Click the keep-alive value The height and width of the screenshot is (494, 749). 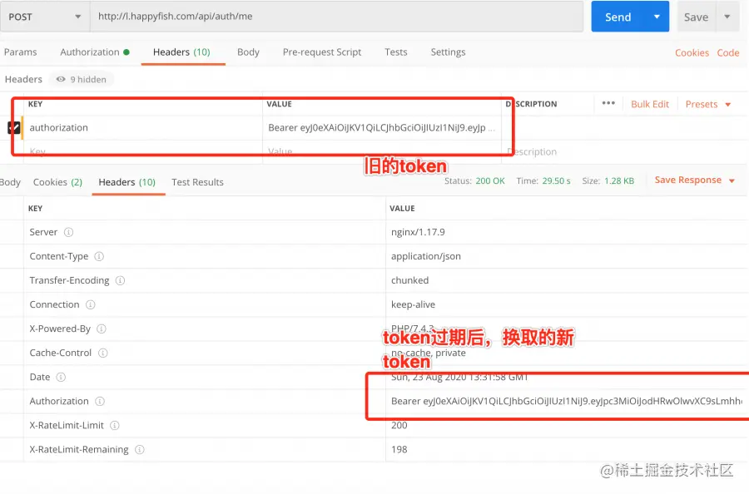pyautogui.click(x=413, y=304)
